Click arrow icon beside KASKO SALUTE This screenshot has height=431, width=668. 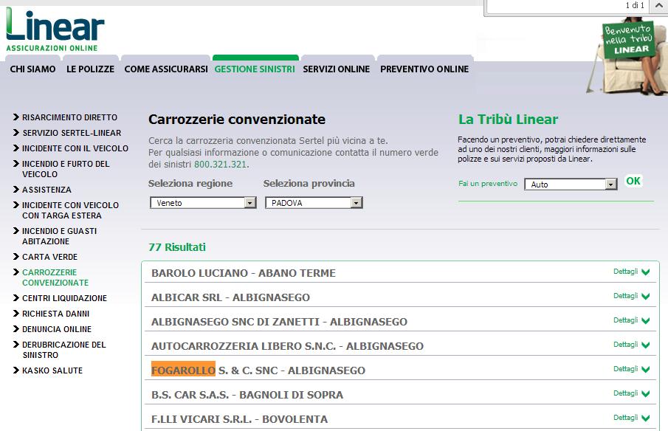tap(16, 370)
